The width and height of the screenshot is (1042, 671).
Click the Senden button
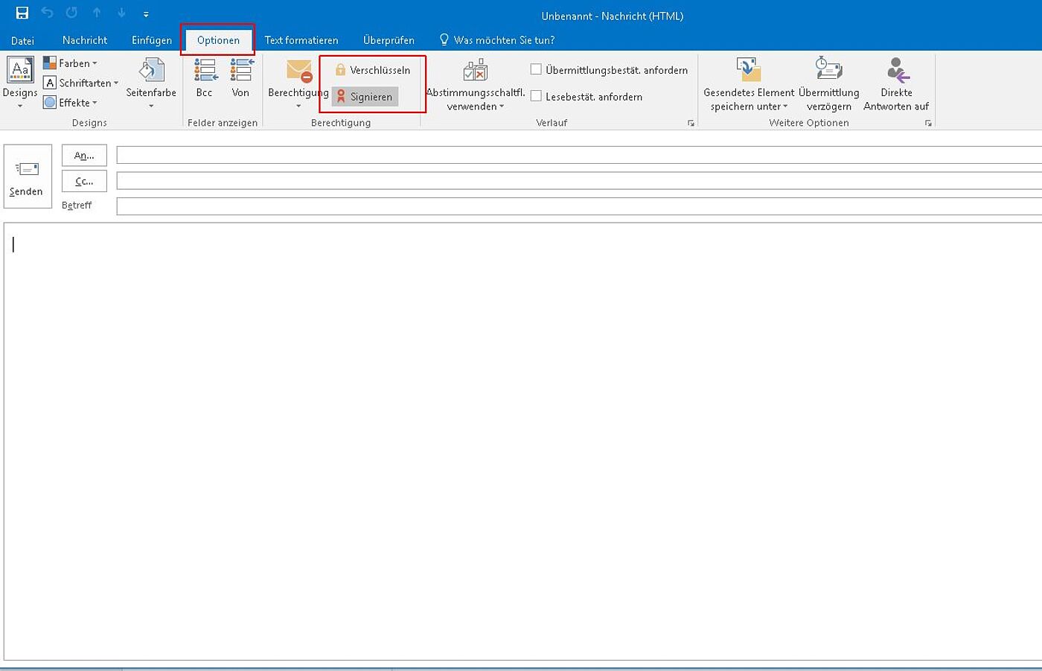pyautogui.click(x=28, y=177)
